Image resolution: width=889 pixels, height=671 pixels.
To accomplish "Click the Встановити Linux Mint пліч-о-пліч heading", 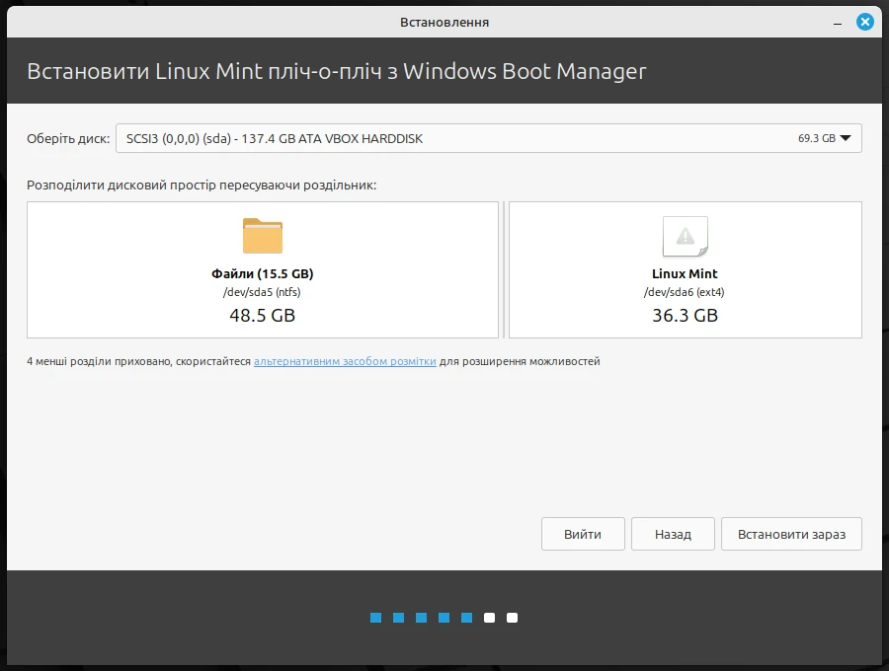I will click(336, 71).
